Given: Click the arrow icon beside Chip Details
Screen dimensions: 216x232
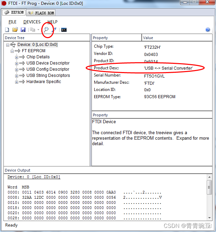Looking at the screenshot, I should [x=22, y=57].
